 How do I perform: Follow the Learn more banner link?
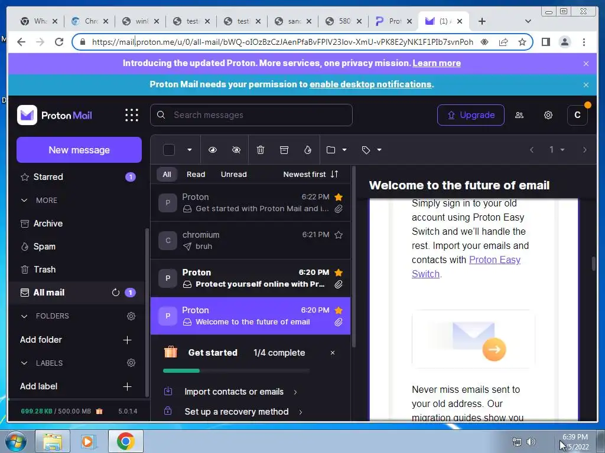(x=437, y=63)
